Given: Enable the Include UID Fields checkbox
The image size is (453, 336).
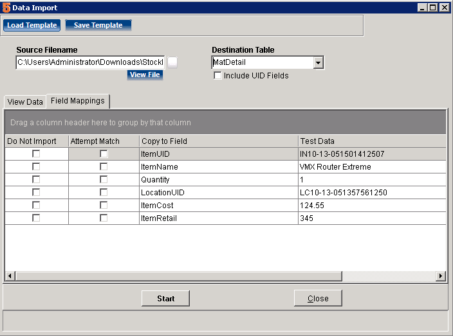Looking at the screenshot, I should point(217,76).
